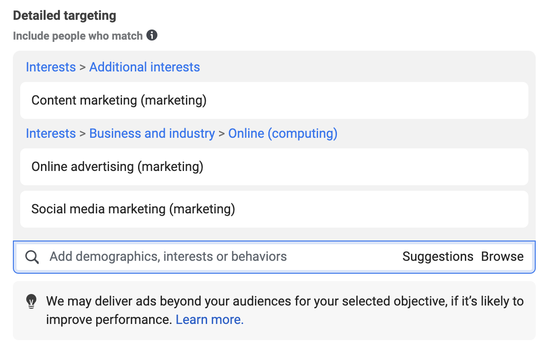The image size is (544, 341).
Task: Follow the Learn more link
Action: 209,319
